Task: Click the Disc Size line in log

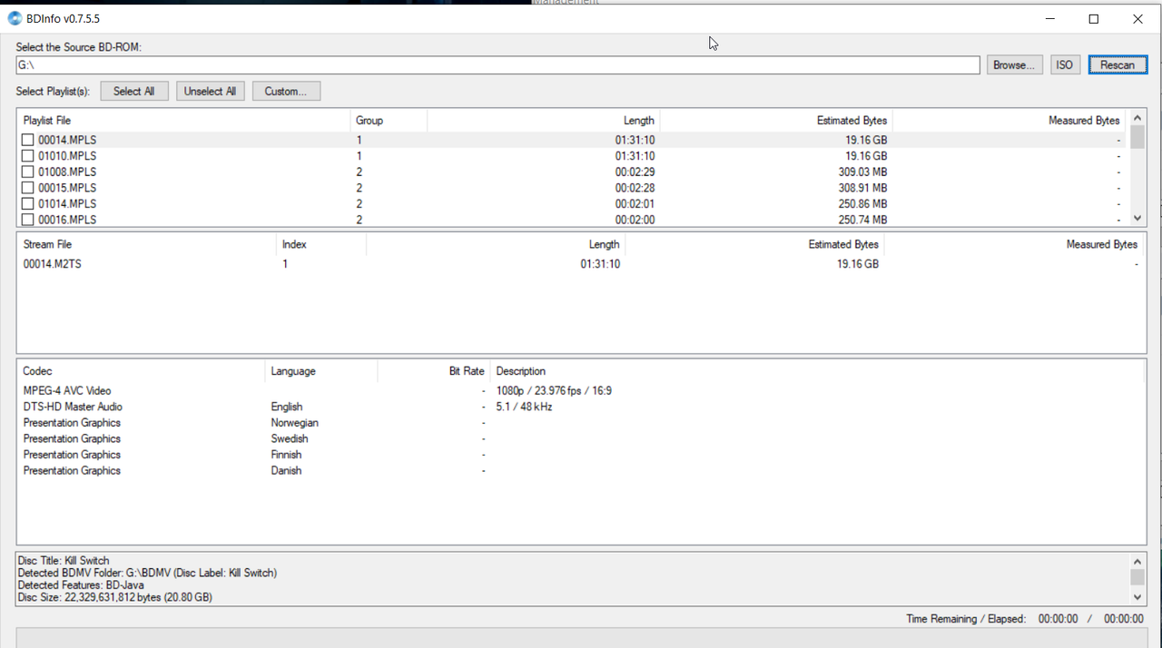Action: pyautogui.click(x=114, y=598)
